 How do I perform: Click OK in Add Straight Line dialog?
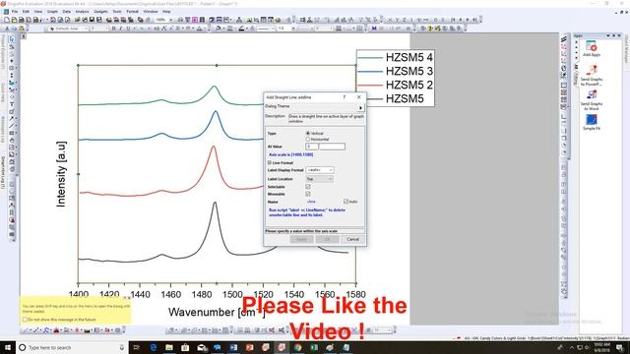(328, 239)
